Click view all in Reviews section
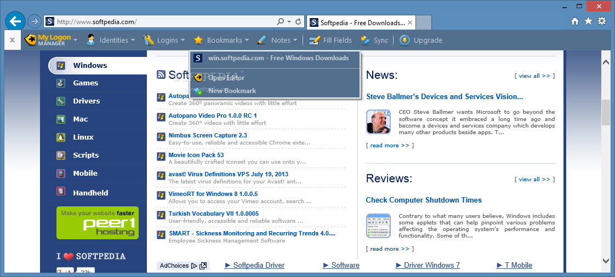 pos(534,179)
